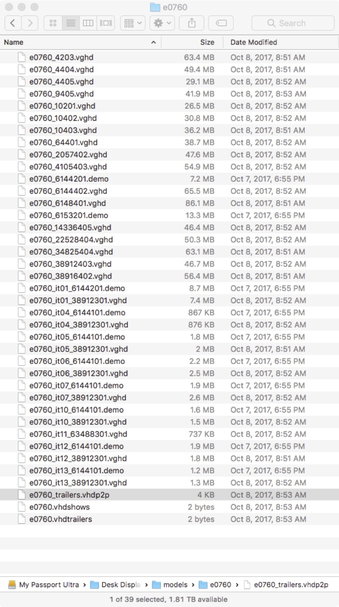Select file e0760_6144201.demo
Viewport: 339px width, 607px height.
coord(169,179)
